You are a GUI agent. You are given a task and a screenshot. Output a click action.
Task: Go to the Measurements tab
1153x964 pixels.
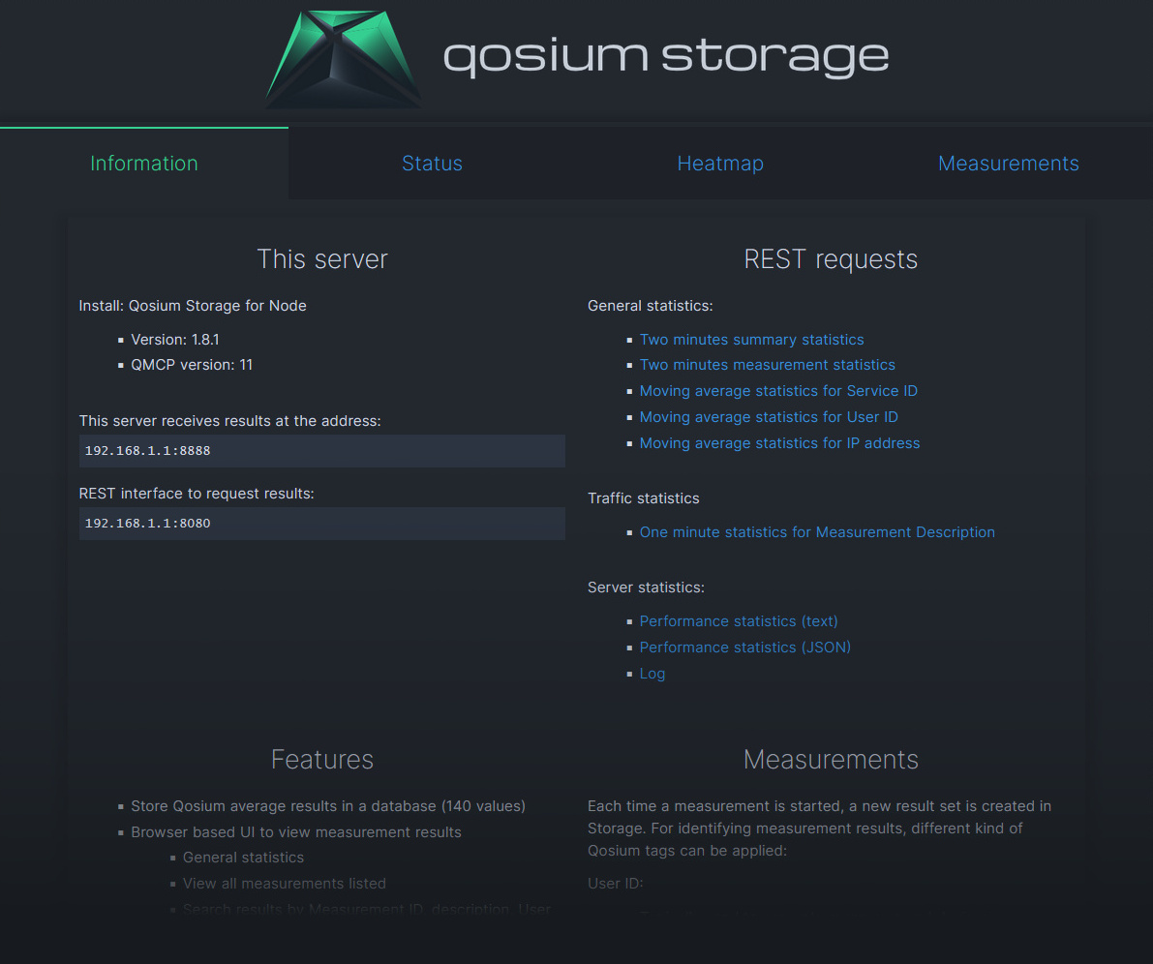pyautogui.click(x=1009, y=164)
